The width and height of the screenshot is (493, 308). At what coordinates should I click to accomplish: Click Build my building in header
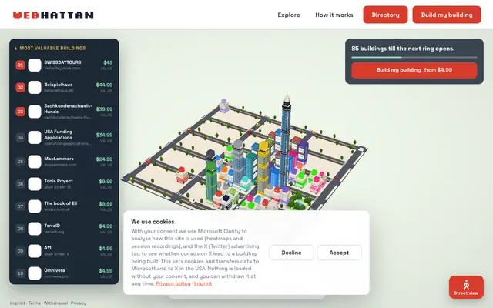click(x=447, y=15)
